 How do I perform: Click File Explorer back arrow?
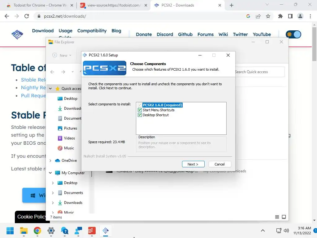point(52,72)
